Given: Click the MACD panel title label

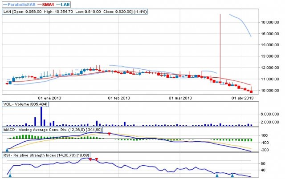Looking at the screenshot, I should coord(53,130).
